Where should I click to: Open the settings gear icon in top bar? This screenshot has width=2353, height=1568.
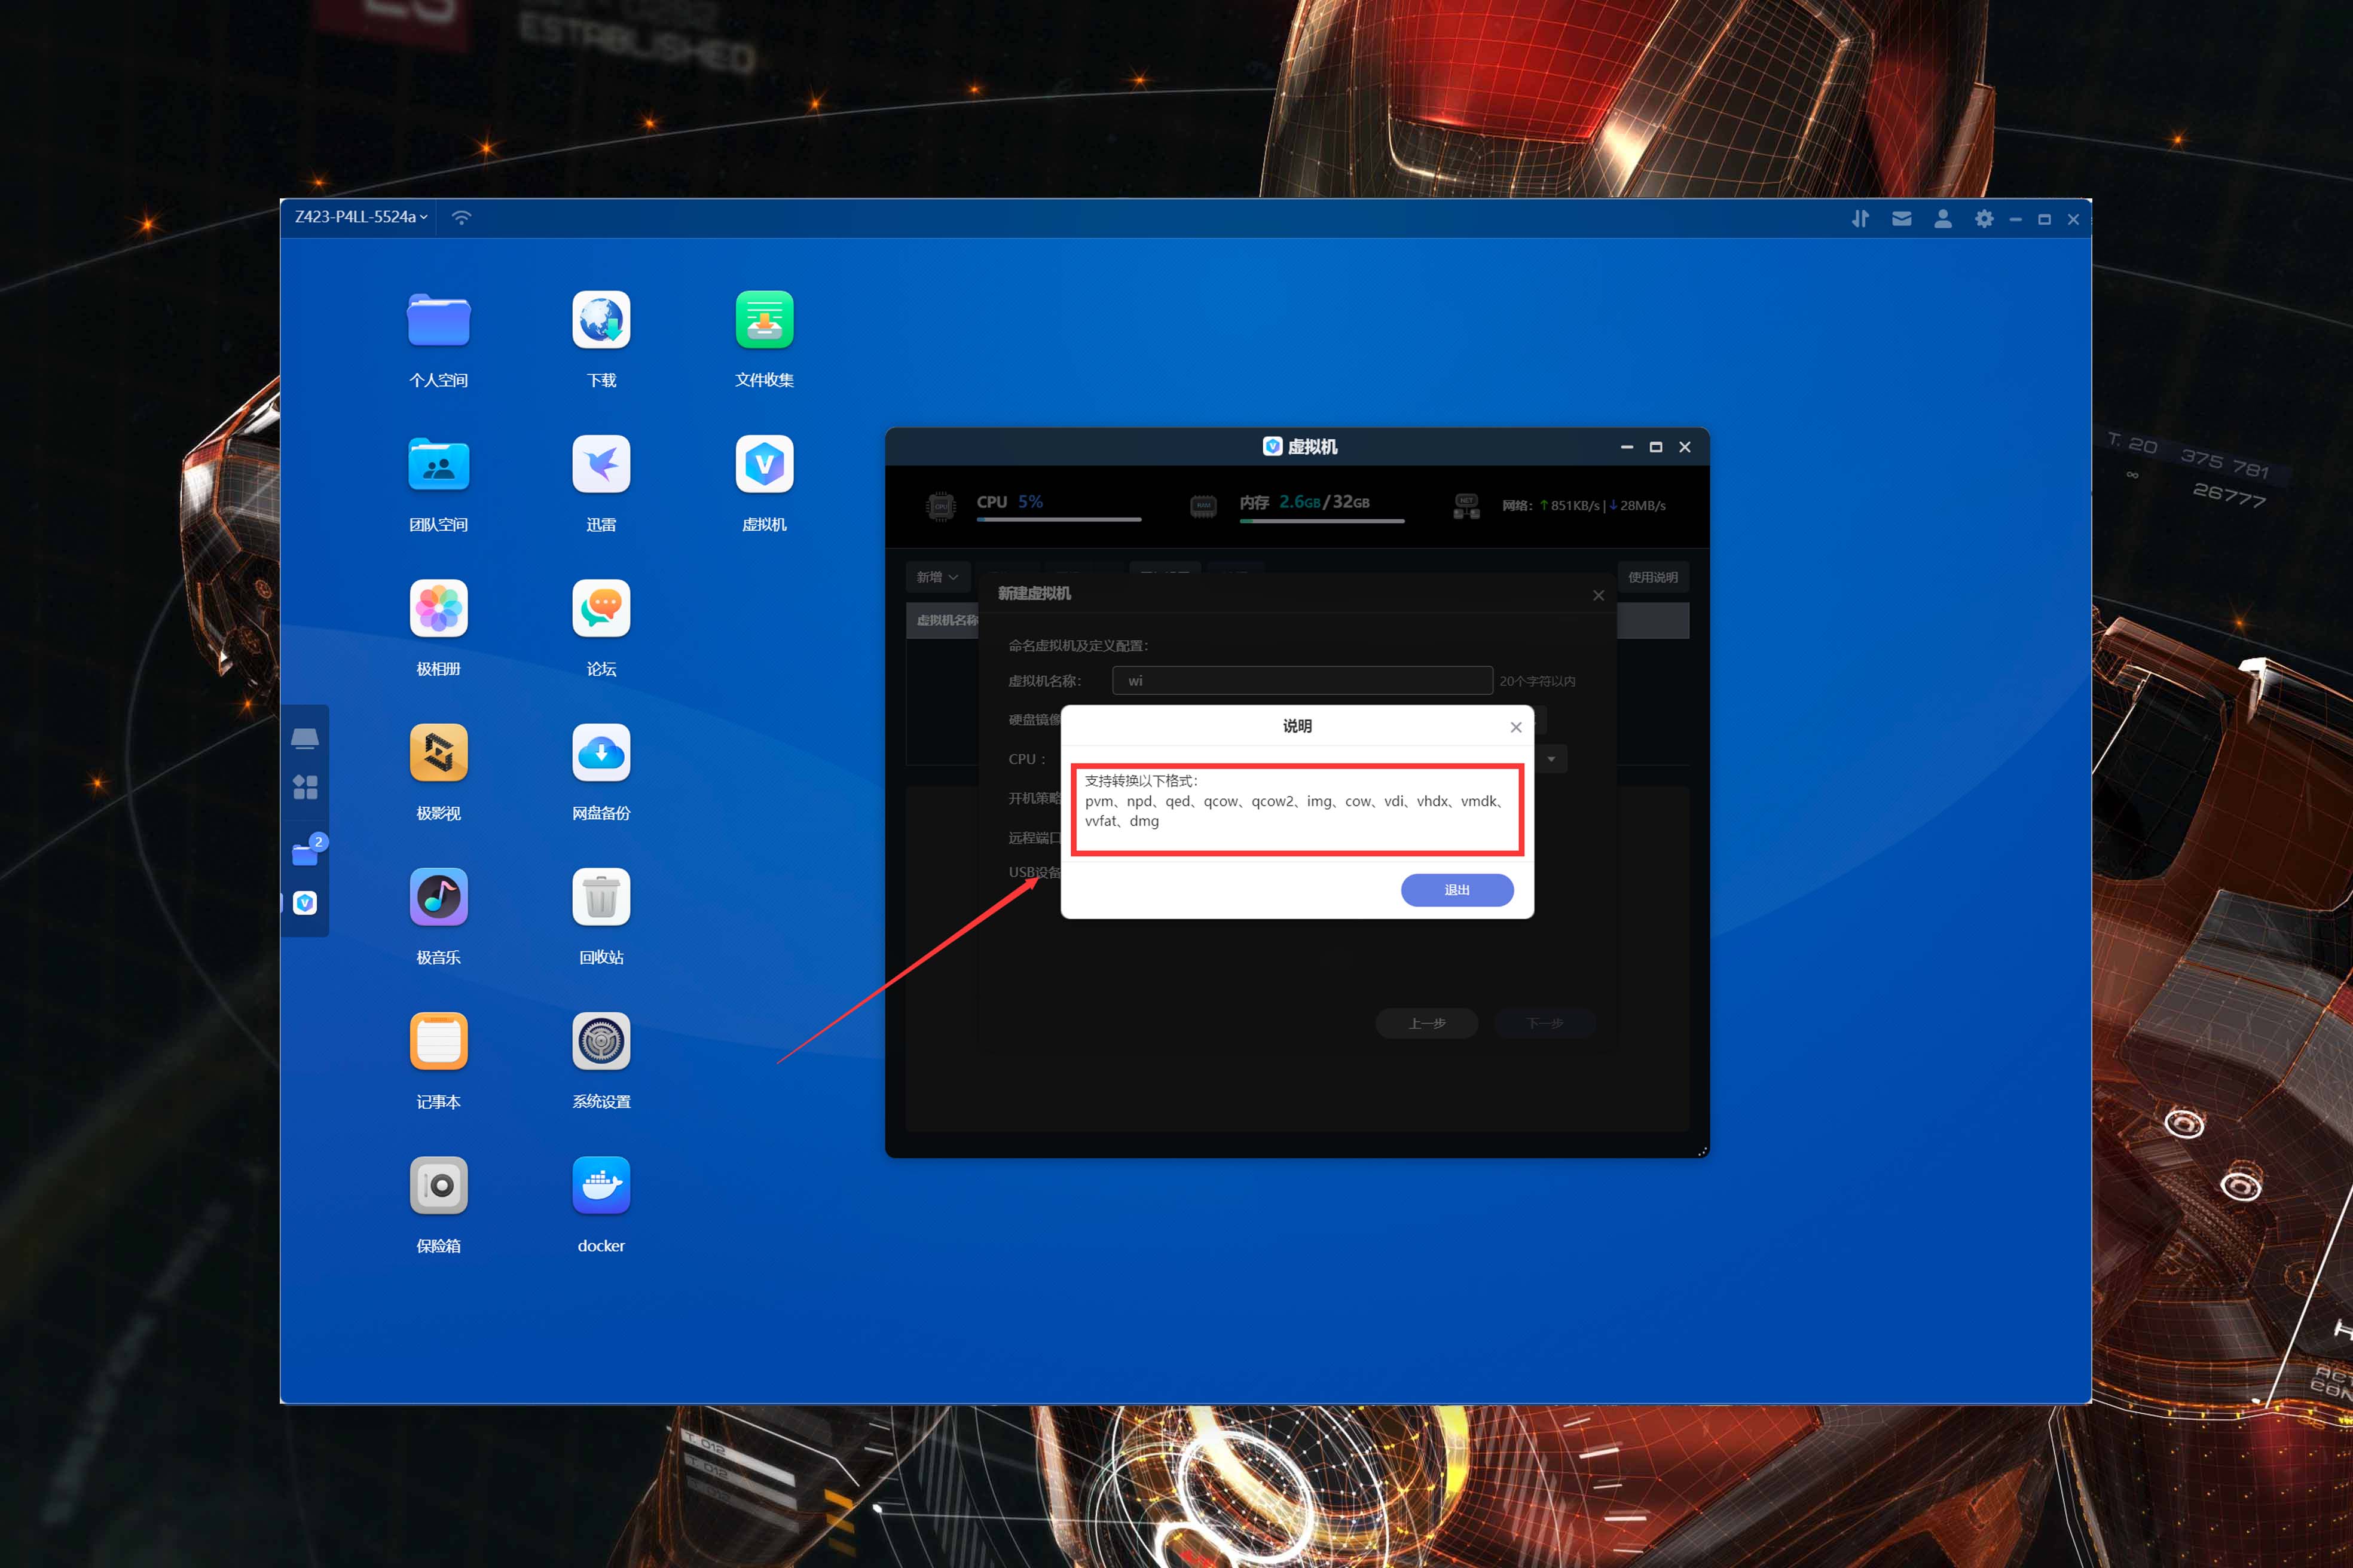1984,218
